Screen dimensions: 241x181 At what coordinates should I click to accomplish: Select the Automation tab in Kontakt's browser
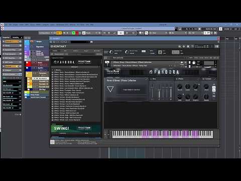(x=97, y=51)
